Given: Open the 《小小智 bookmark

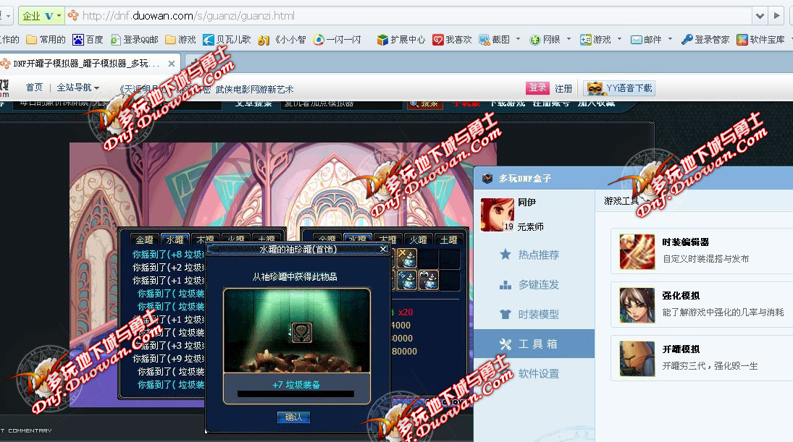Looking at the screenshot, I should point(282,39).
